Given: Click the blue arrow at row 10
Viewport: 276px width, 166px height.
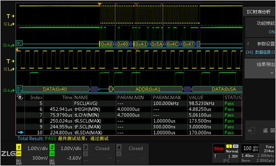Looking at the screenshot, I should coord(20,132).
